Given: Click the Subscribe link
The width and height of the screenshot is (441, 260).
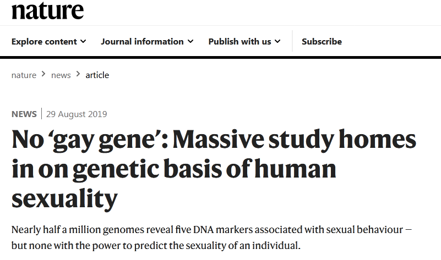Looking at the screenshot, I should (322, 41).
